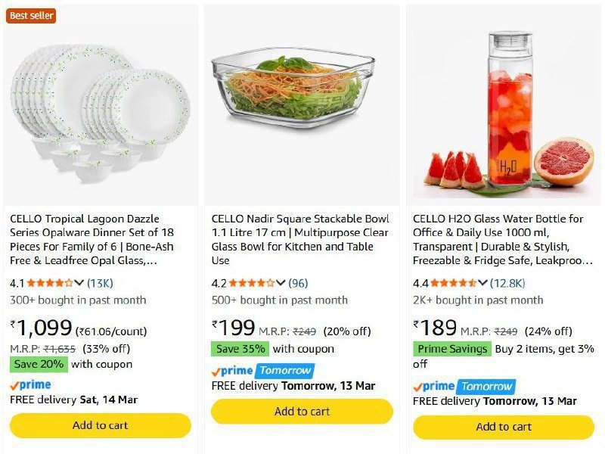Expand rating breakdown arrow for the water bottle
Viewport: 605px width, 454px height.
[x=482, y=283]
